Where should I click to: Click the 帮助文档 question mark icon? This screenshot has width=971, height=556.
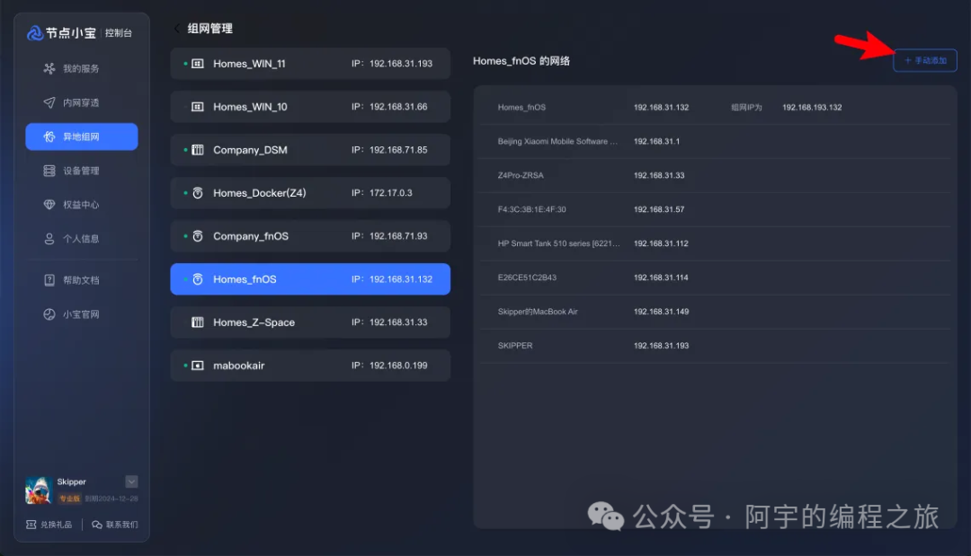point(49,280)
